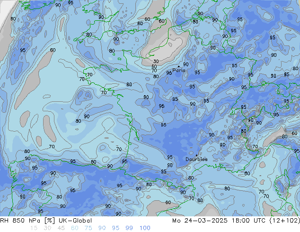Pick the legend value 15
This screenshot has height=232, width=300.
click(34, 228)
